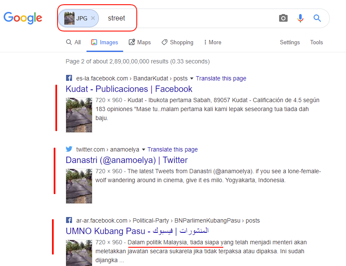Screen dimensions: 346x266
Task: Expand dropdown arrow beside BandarKudat posts URL
Action: 192,78
